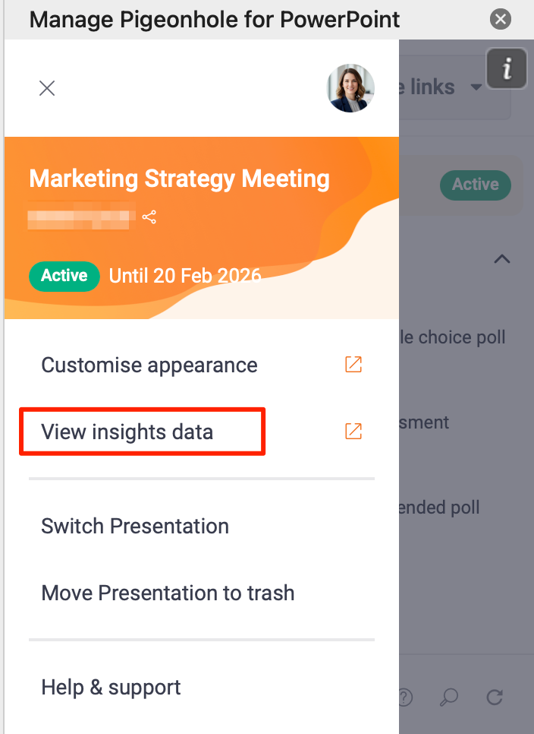534x734 pixels.
Task: Select Move Presentation to trash
Action: 168,593
